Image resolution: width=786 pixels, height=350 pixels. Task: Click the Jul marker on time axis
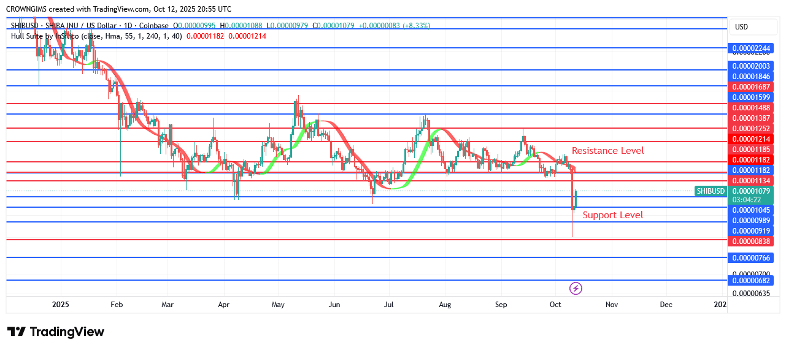[x=389, y=305]
